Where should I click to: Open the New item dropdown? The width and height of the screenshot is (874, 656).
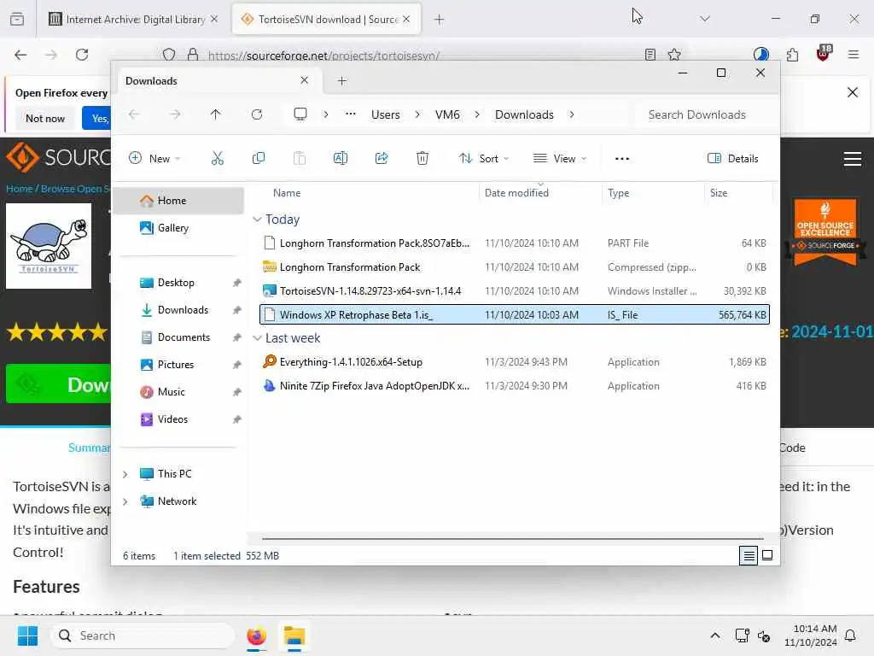click(x=155, y=158)
